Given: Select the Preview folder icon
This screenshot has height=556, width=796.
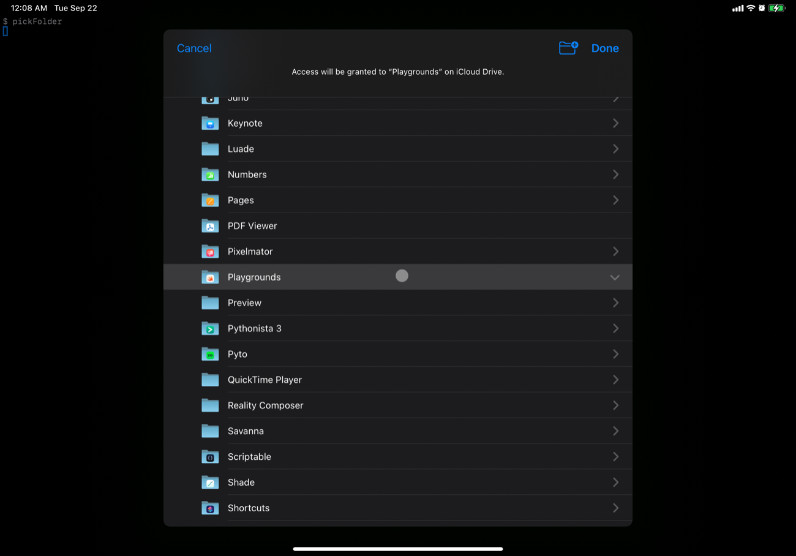Looking at the screenshot, I should tap(210, 303).
